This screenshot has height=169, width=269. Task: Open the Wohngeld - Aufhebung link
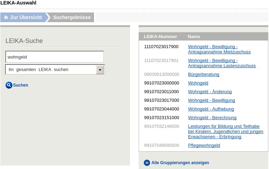coord(211,109)
